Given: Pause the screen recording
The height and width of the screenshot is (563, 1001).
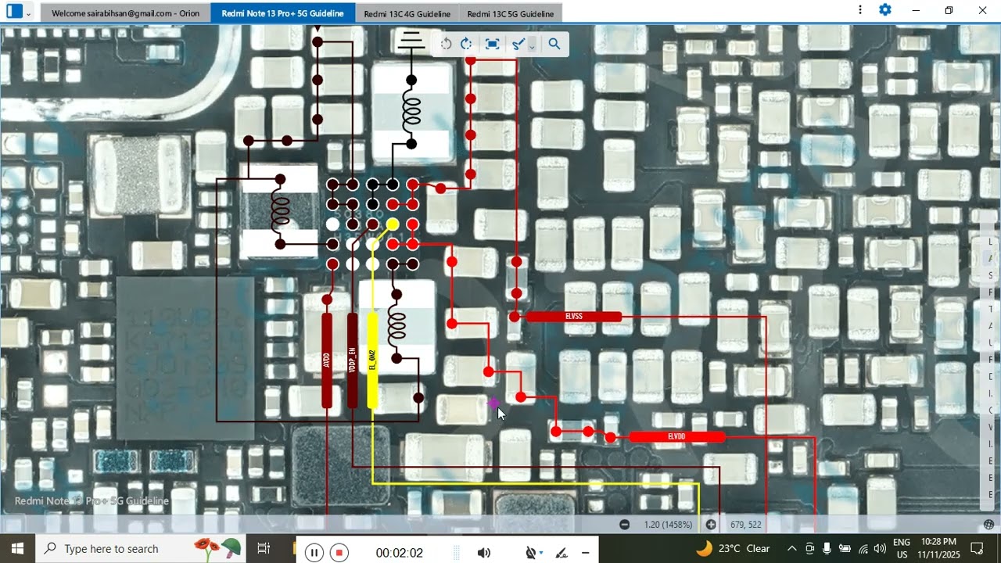Looking at the screenshot, I should pos(314,553).
